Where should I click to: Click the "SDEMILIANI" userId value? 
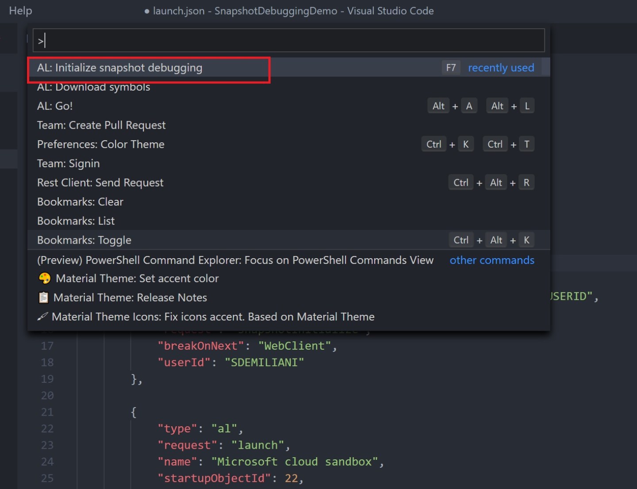[264, 363]
